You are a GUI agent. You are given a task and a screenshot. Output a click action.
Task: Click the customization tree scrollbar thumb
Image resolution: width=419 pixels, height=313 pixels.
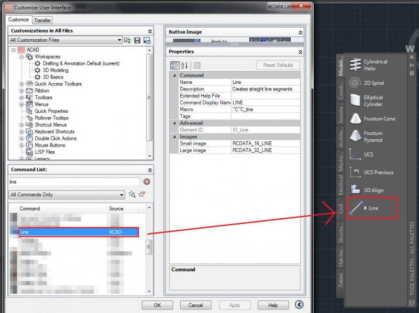click(149, 97)
